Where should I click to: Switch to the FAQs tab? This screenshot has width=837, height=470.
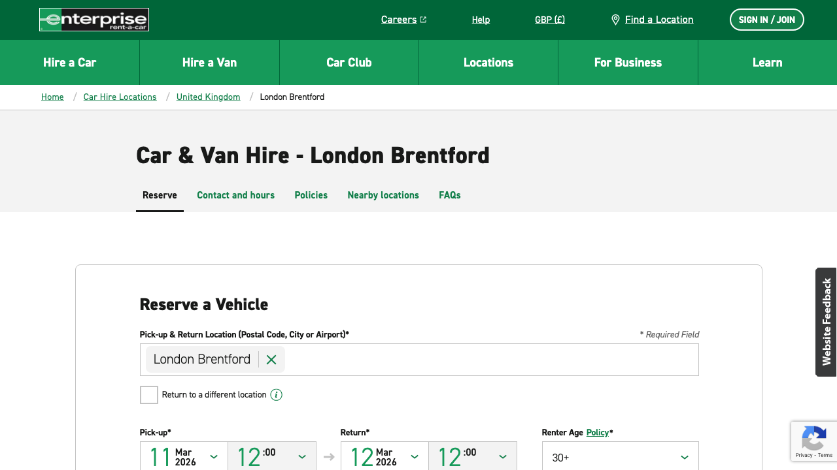point(450,195)
